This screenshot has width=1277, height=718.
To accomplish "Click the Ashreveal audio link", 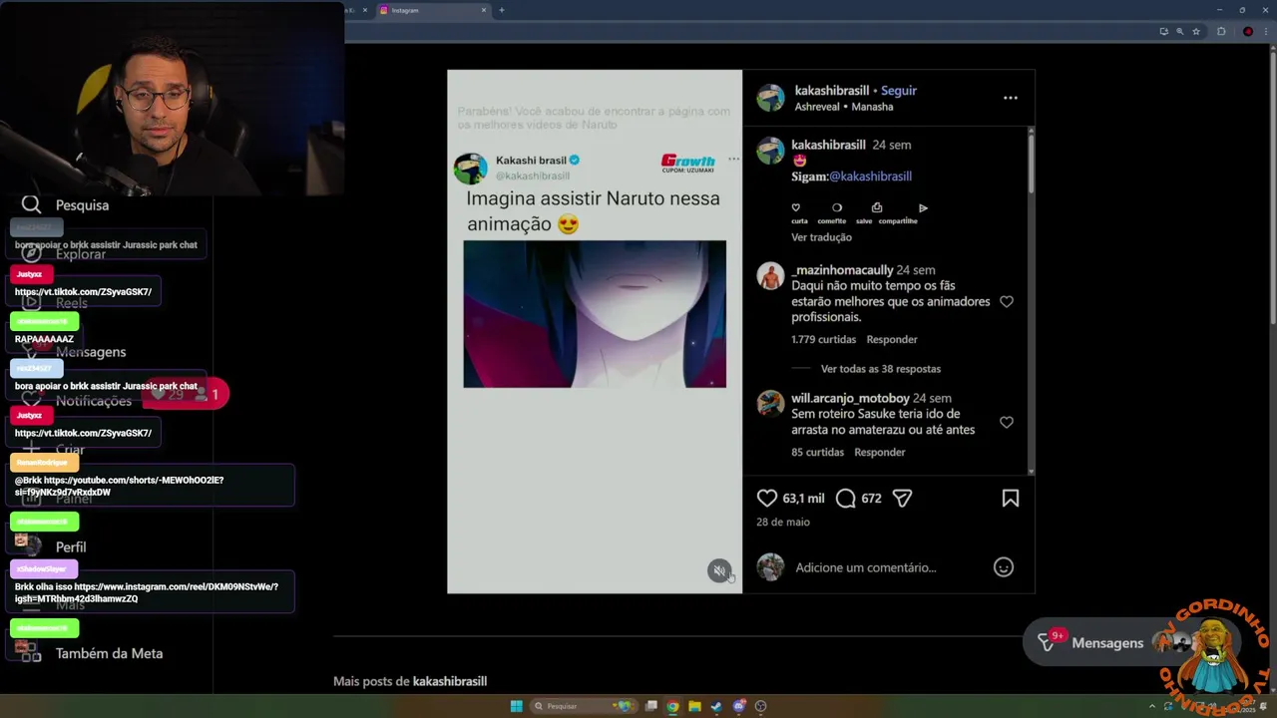I will coord(817,107).
